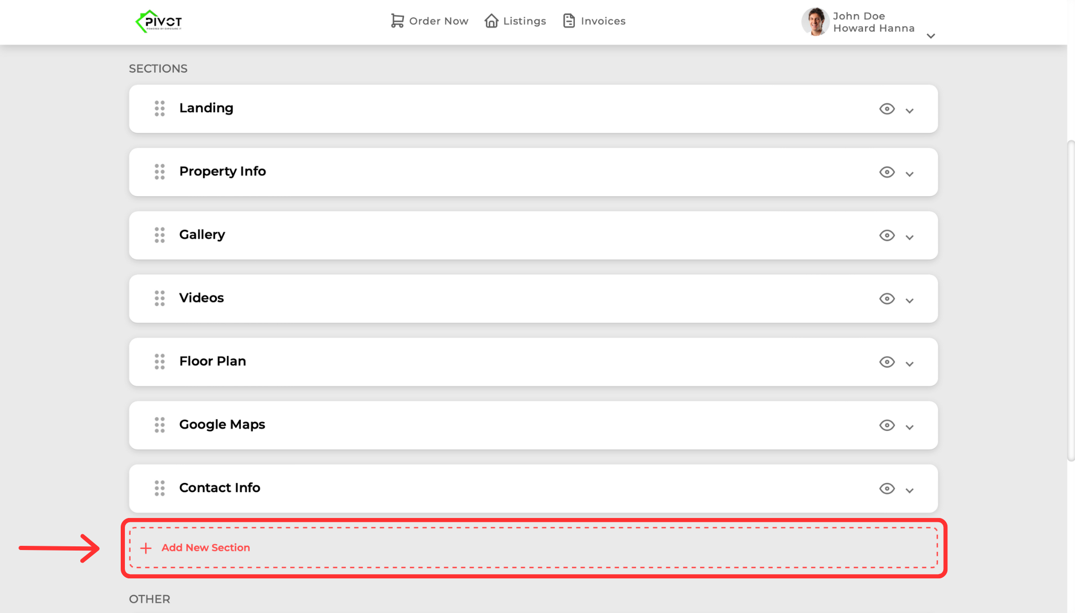Click the Gallery section drag handle
This screenshot has height=613, width=1075.
coord(160,235)
